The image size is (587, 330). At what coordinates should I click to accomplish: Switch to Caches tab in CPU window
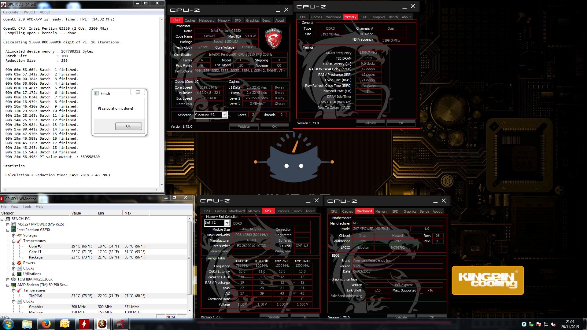click(x=190, y=20)
